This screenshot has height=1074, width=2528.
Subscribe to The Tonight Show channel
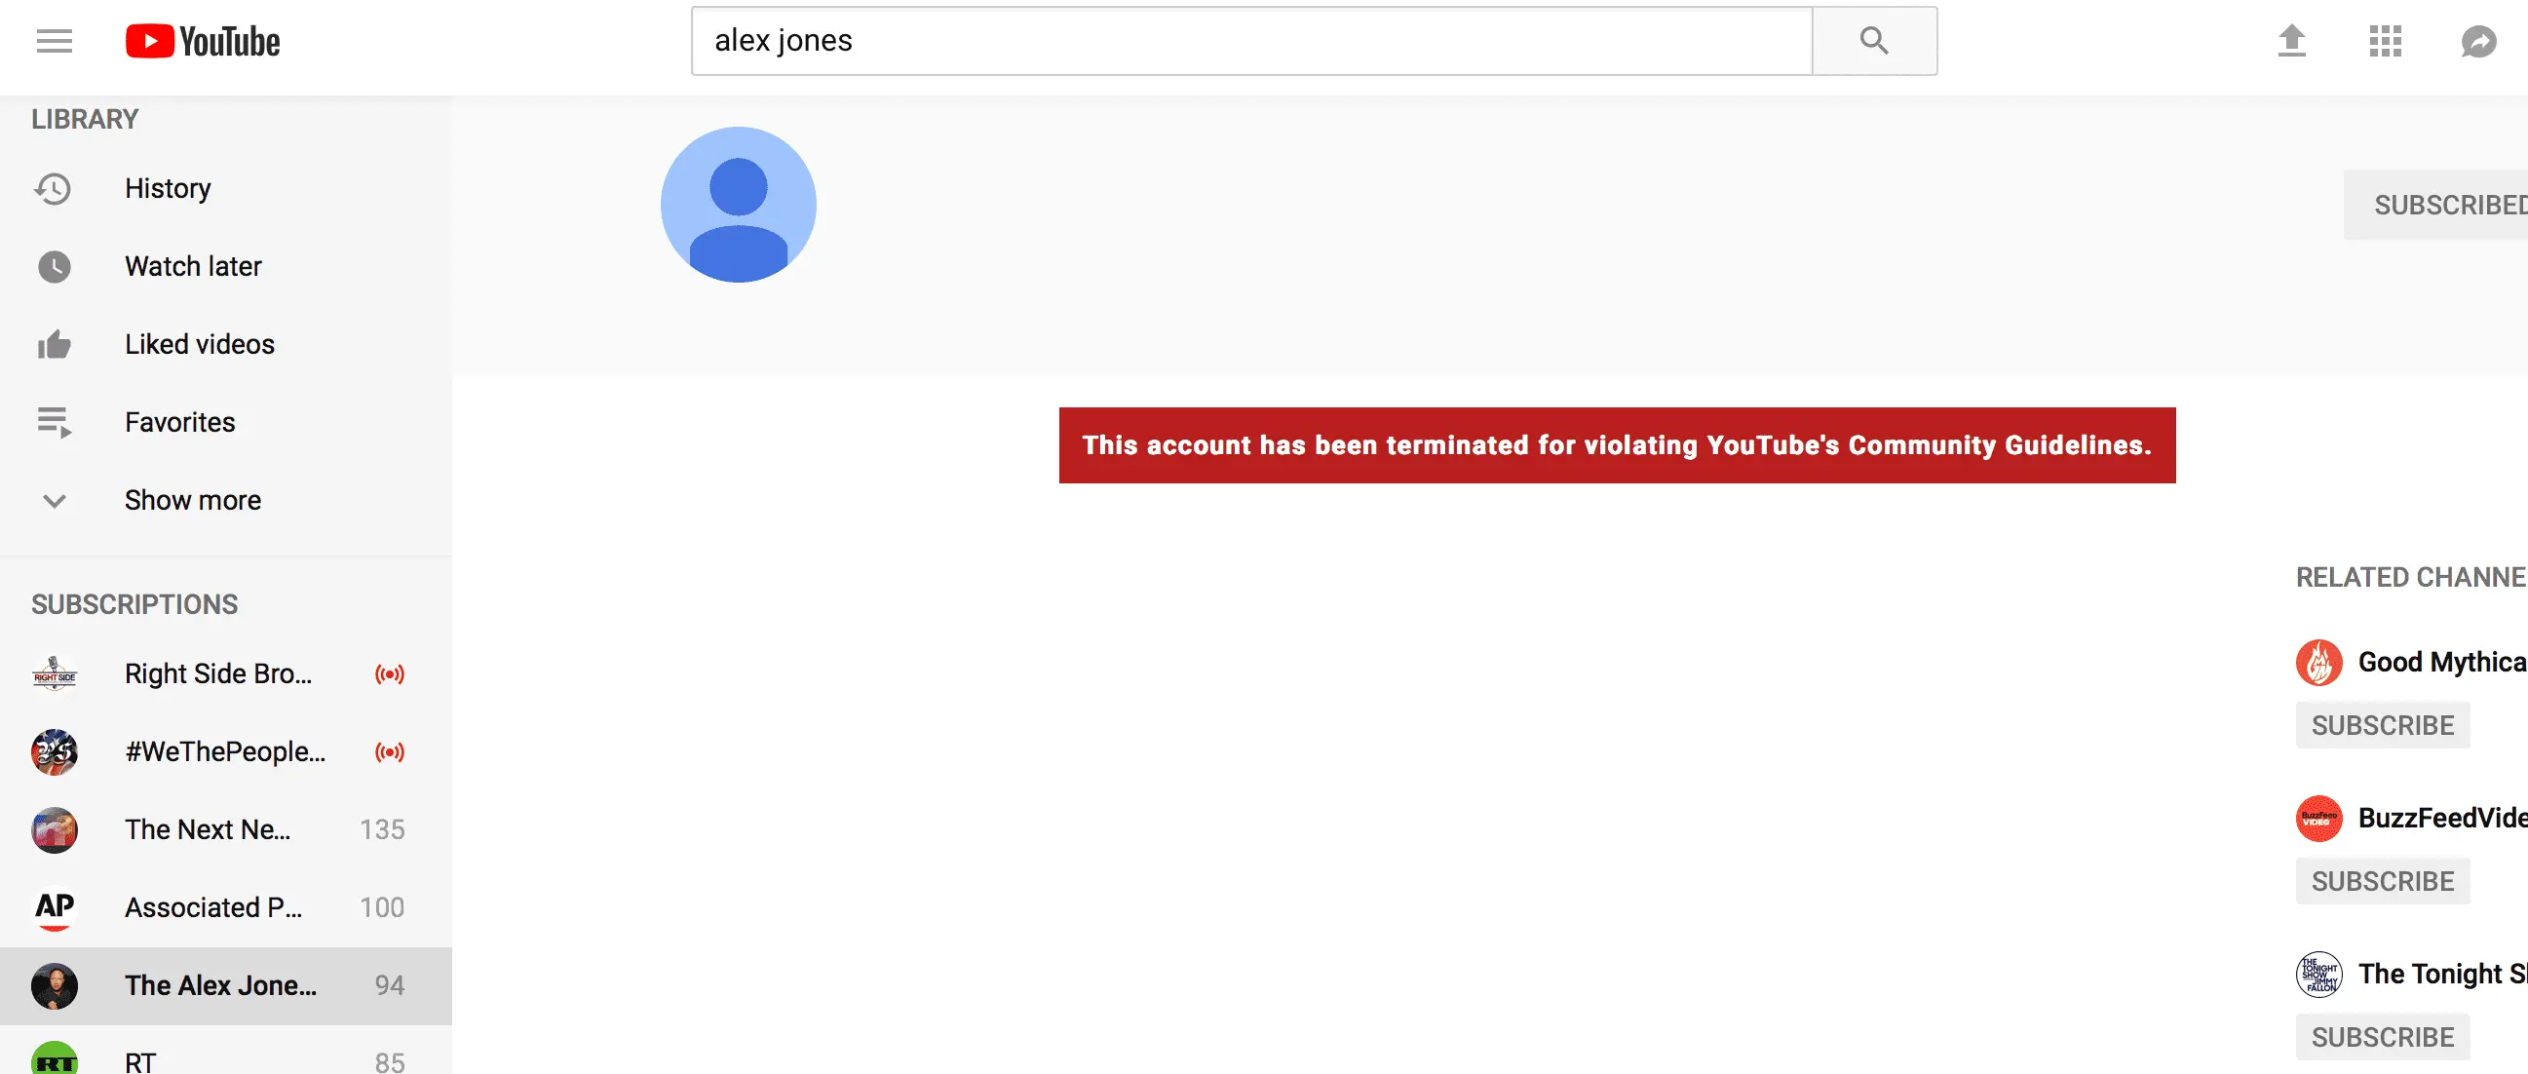tap(2381, 1038)
